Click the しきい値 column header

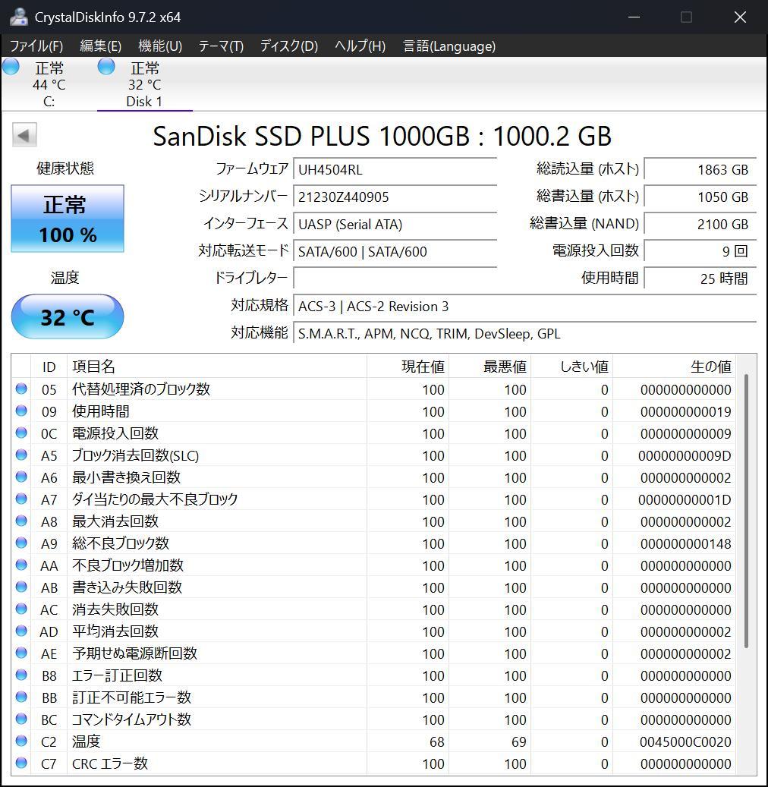pyautogui.click(x=571, y=367)
